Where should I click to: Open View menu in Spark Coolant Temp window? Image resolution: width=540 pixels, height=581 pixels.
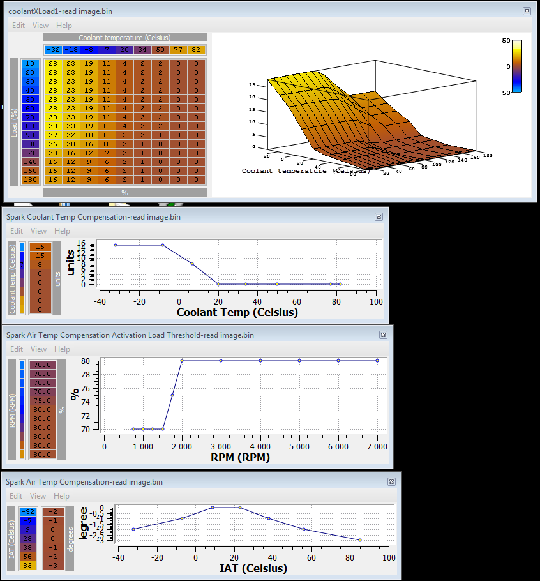pyautogui.click(x=39, y=231)
